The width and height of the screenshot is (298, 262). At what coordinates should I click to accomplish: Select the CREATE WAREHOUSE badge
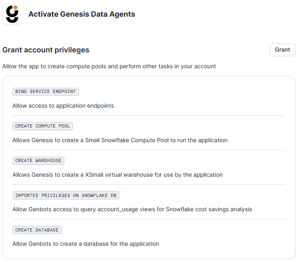click(38, 161)
